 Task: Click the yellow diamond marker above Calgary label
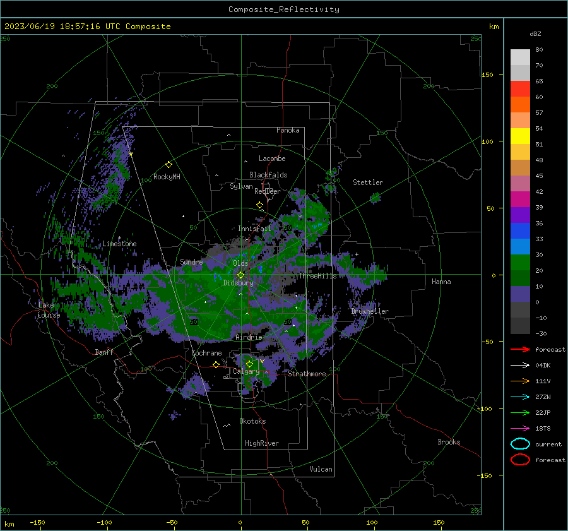pyautogui.click(x=249, y=364)
